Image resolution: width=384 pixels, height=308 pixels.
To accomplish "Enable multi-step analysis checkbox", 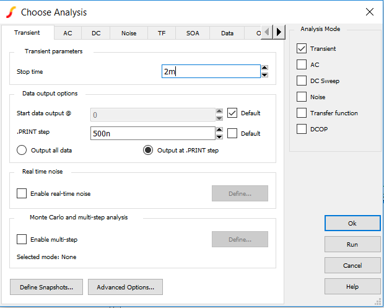I will point(22,239).
